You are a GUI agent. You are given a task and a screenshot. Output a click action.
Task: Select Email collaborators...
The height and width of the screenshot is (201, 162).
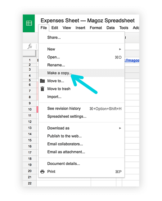tap(81, 144)
